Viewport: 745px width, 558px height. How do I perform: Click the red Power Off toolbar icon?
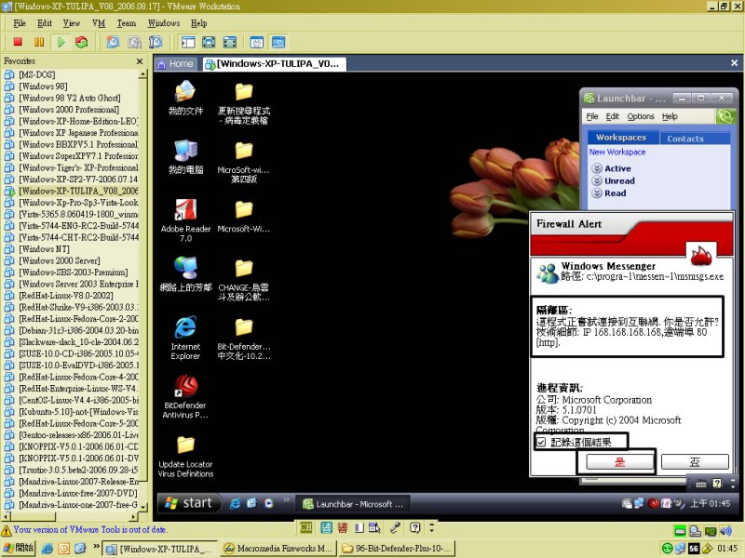(x=18, y=42)
